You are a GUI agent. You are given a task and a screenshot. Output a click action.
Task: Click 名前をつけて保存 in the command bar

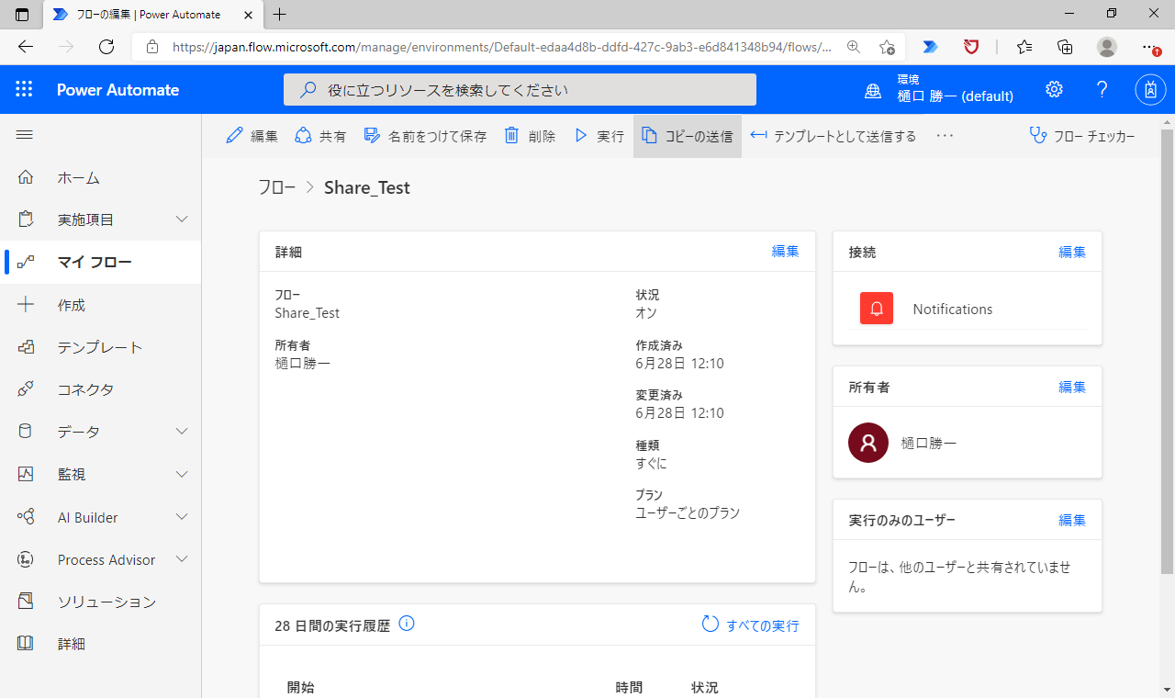click(x=425, y=136)
